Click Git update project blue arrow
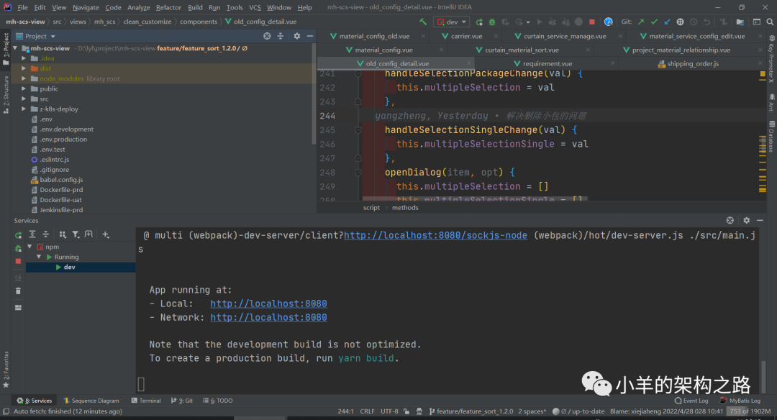The image size is (777, 420). (667, 22)
